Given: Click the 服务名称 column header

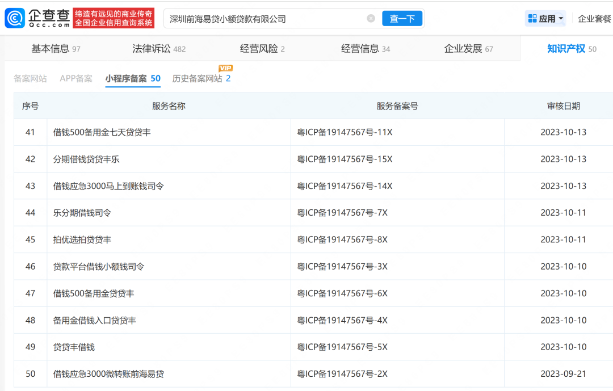Looking at the screenshot, I should coord(169,106).
